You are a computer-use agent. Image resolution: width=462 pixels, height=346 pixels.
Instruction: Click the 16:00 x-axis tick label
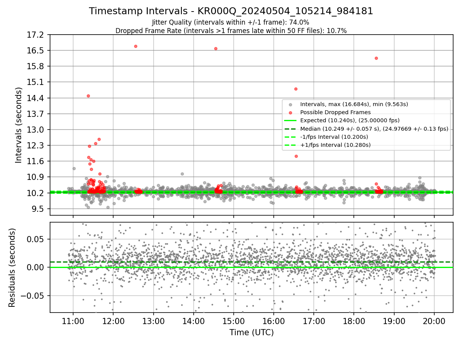(274, 321)
